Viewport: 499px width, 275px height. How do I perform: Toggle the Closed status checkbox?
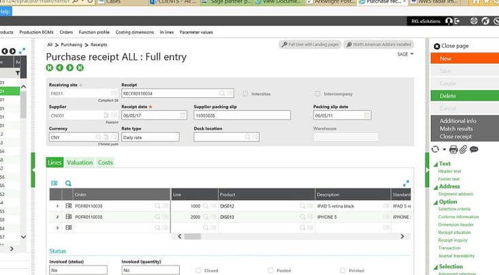tap(198, 270)
